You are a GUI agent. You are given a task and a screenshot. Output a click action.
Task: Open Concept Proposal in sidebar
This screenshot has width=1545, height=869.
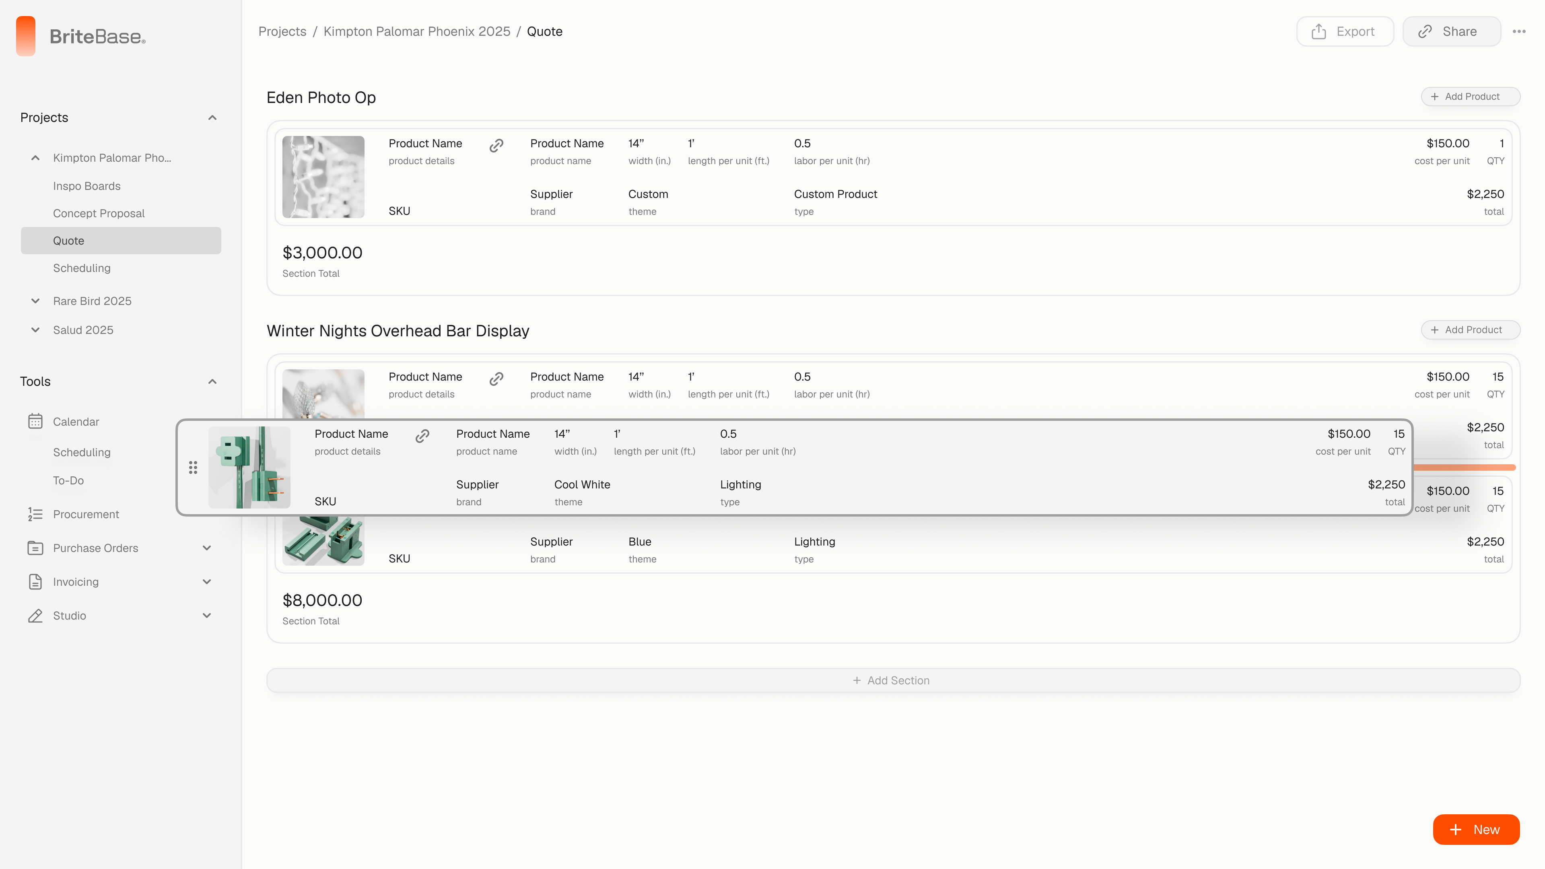(99, 214)
